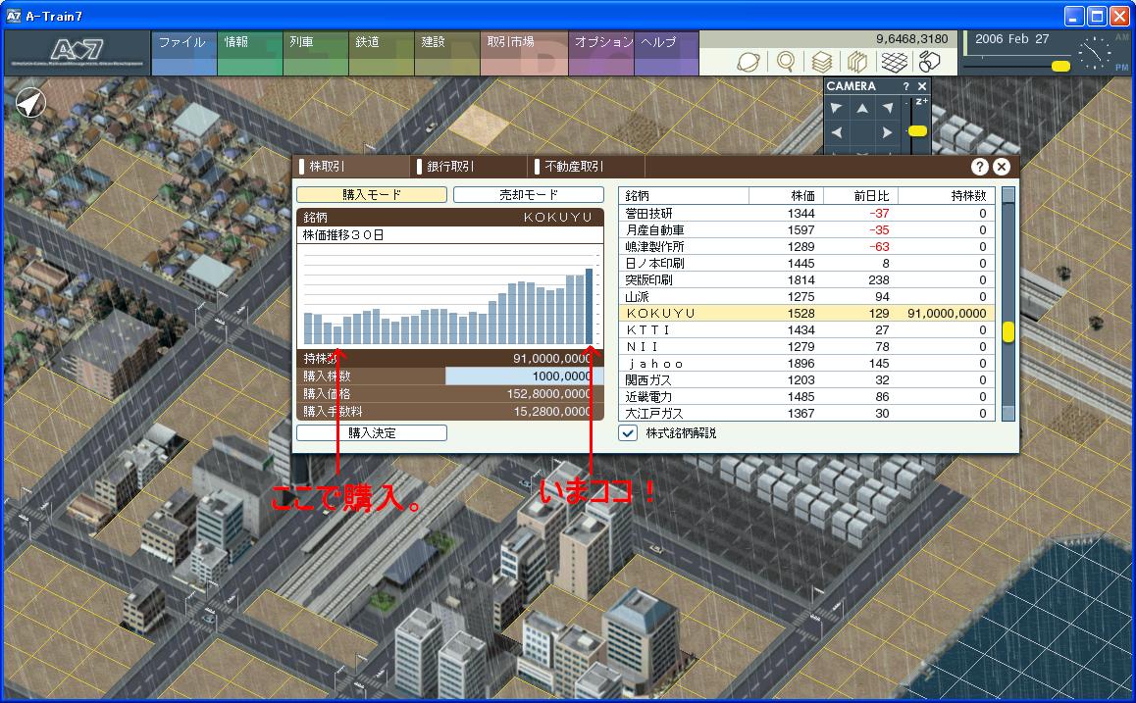The height and width of the screenshot is (703, 1136).
Task: Open the 列車 menu
Action: [316, 53]
